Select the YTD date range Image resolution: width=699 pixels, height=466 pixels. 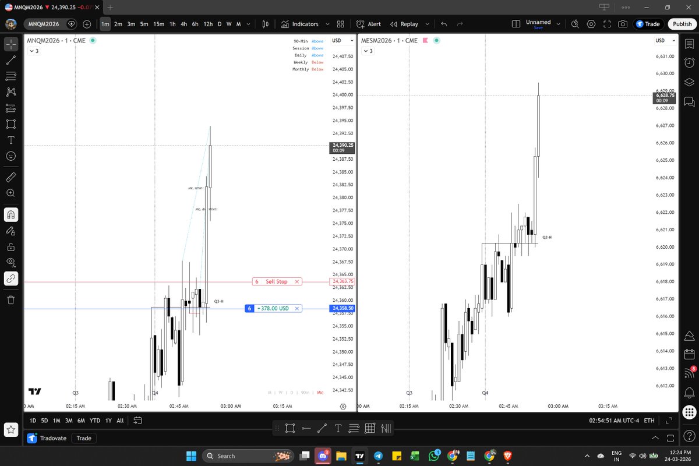click(95, 421)
